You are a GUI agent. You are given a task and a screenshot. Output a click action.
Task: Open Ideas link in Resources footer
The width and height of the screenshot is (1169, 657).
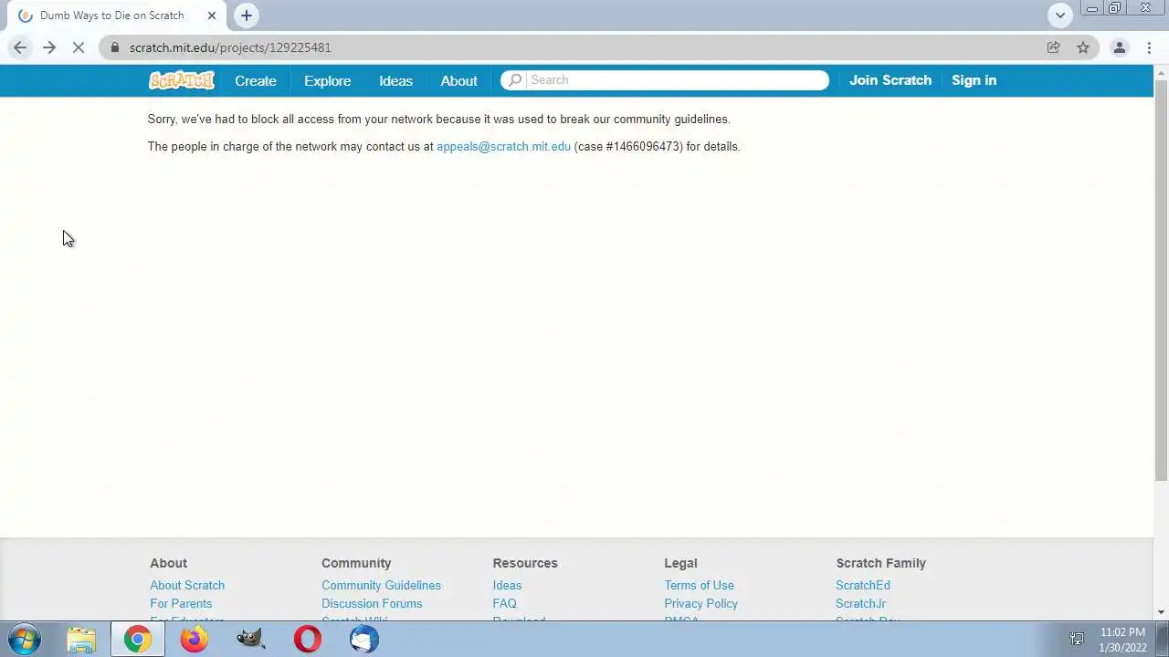507,585
